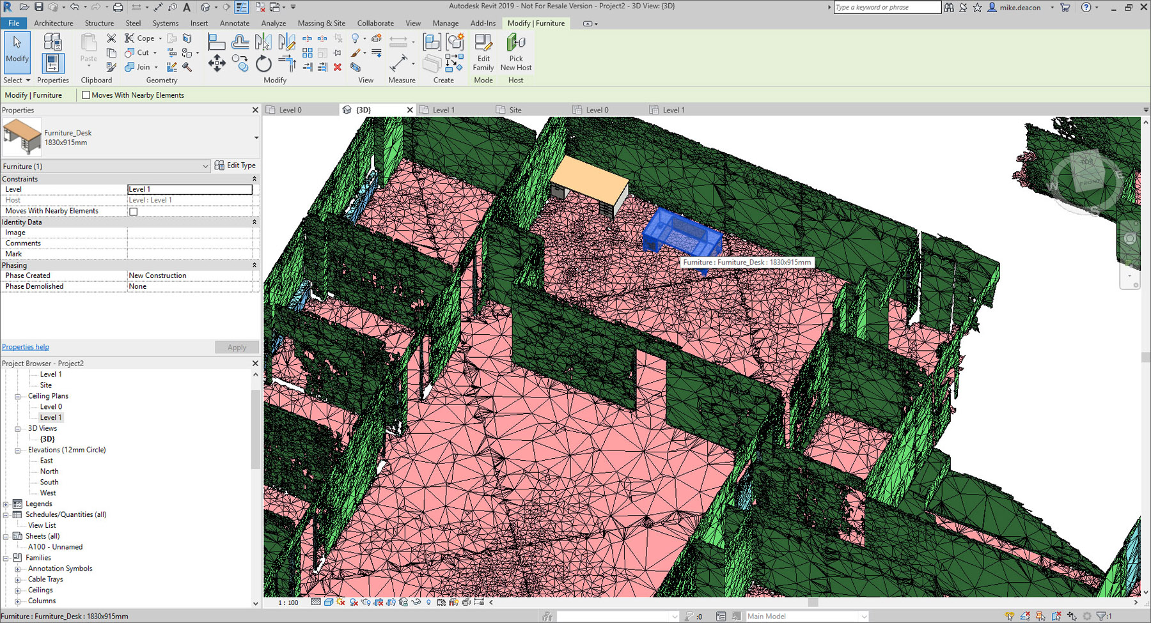
Task: Click the Create Similar icon
Action: pos(455,42)
